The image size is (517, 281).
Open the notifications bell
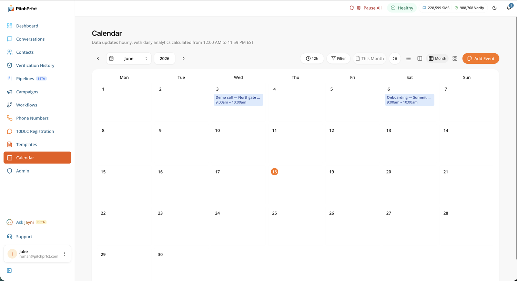pos(509,8)
